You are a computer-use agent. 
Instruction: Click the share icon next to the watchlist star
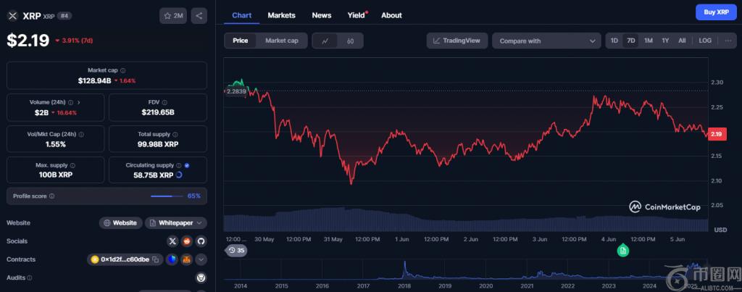(x=199, y=15)
